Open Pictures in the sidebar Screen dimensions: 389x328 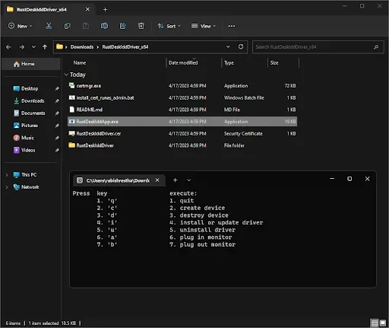coord(30,126)
